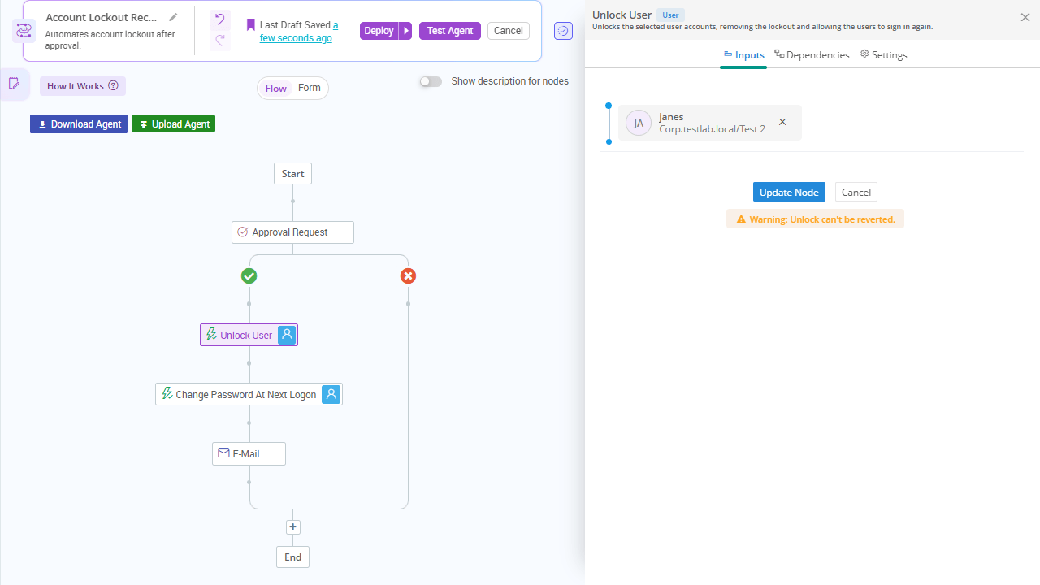Click the unlock warning message
The image size is (1040, 585).
pyautogui.click(x=815, y=219)
